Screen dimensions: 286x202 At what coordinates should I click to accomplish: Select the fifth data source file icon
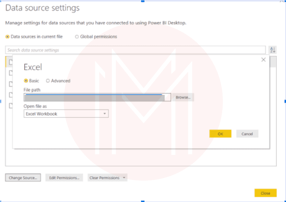point(11,106)
